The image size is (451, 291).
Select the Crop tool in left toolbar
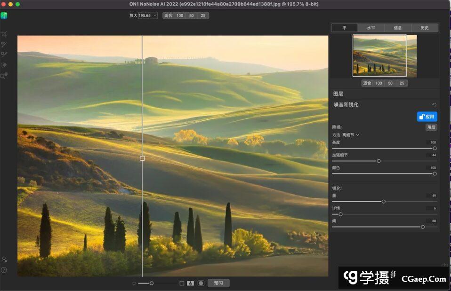4,34
